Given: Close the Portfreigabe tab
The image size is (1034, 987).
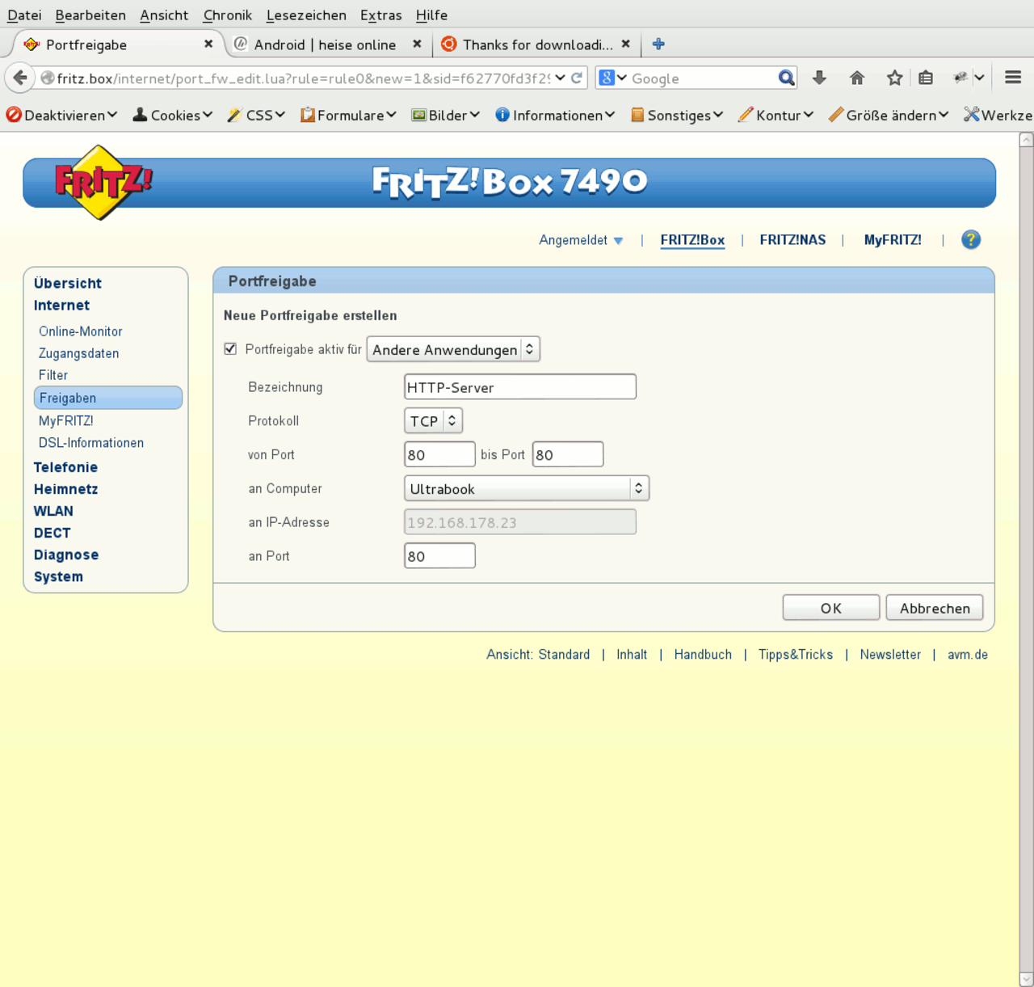Looking at the screenshot, I should (x=208, y=44).
